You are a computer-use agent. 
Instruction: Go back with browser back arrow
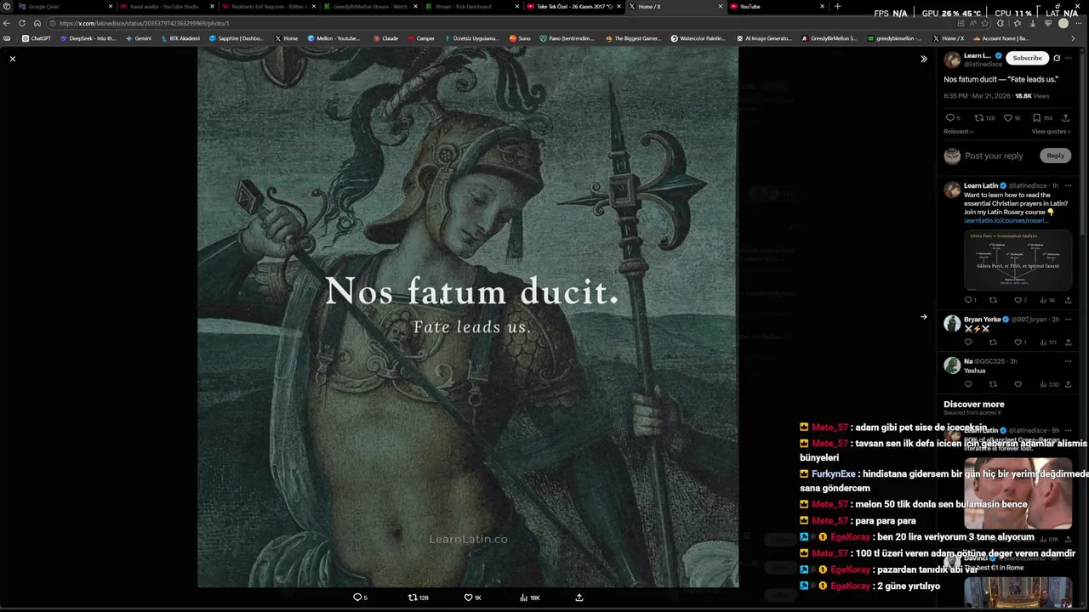[7, 23]
